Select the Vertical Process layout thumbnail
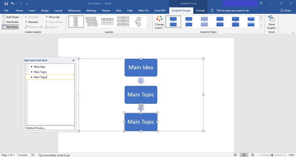Screen dimensions: 296x157 (76, 22)
